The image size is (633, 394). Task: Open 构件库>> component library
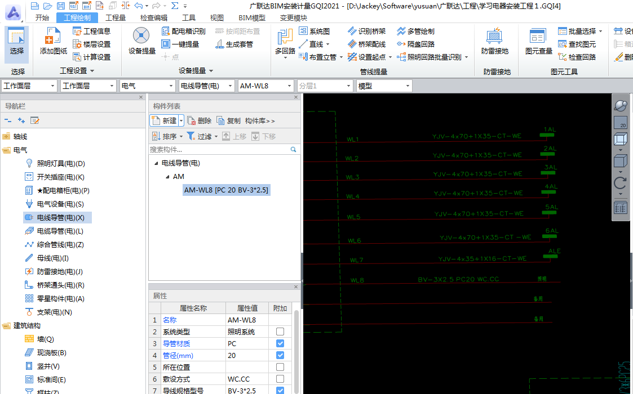pyautogui.click(x=260, y=120)
